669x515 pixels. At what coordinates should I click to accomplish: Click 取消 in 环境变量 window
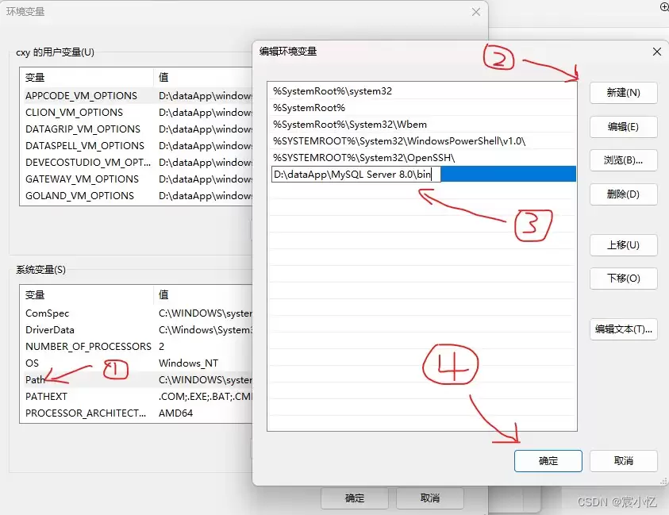click(429, 498)
